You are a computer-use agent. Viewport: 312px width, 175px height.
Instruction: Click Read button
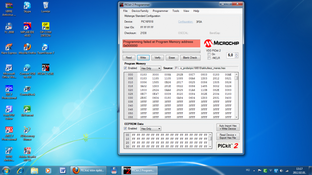[129, 58]
